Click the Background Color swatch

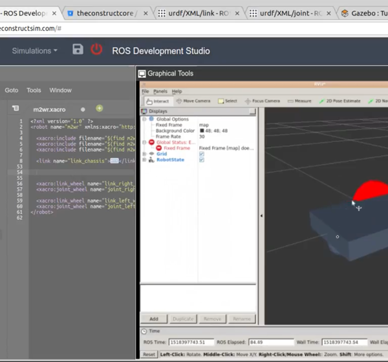202,131
